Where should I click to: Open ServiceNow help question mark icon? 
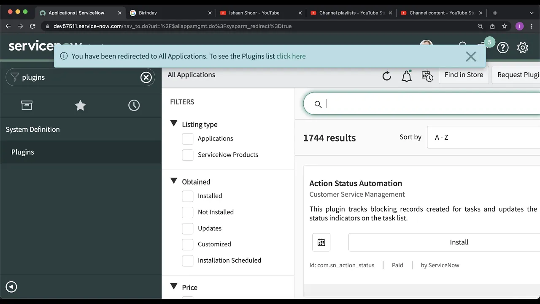[x=503, y=47]
